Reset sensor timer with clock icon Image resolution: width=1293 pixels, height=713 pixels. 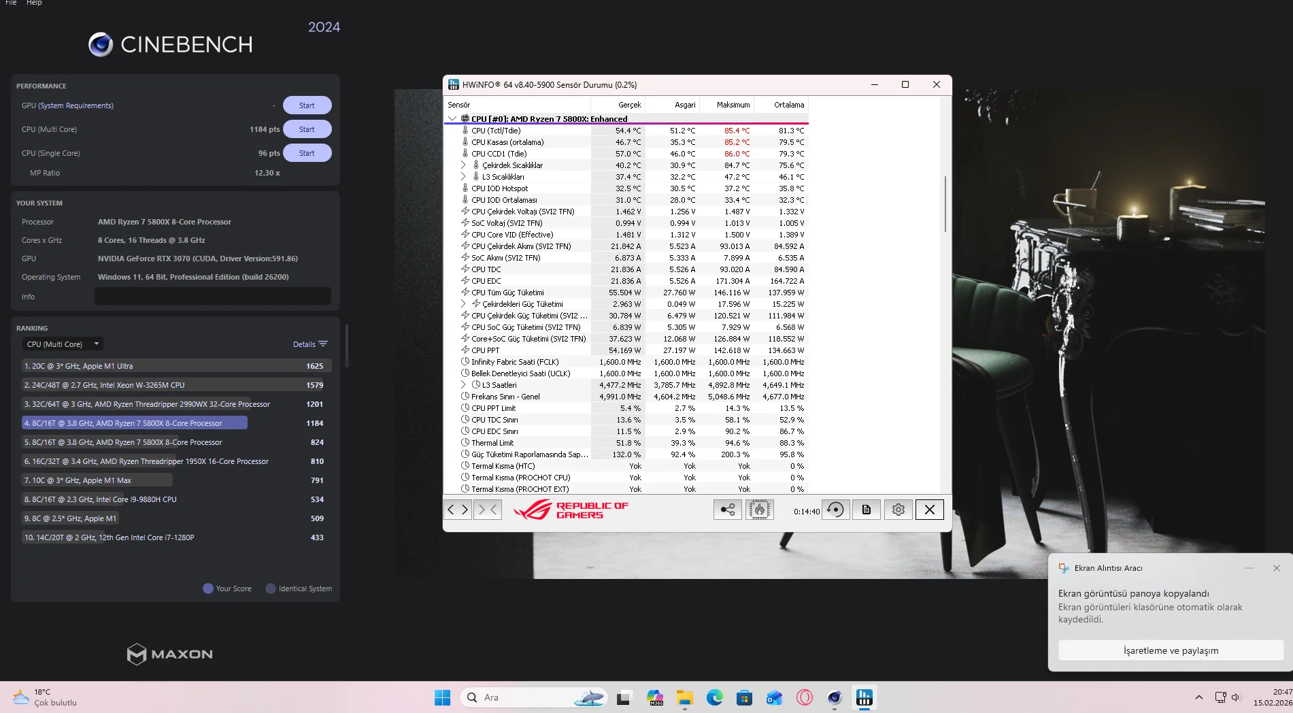pos(835,510)
